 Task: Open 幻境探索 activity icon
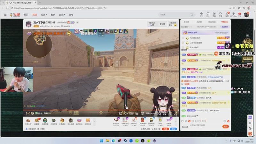click(53, 122)
